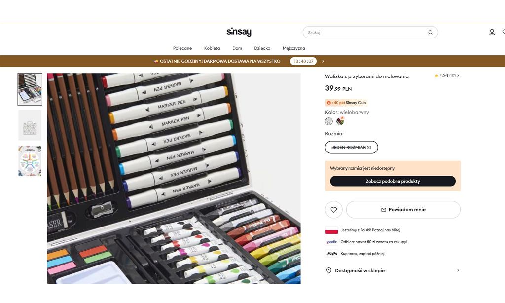The height and width of the screenshot is (303, 505).
Task: Select the multicolor pattern swatch
Action: point(340,121)
